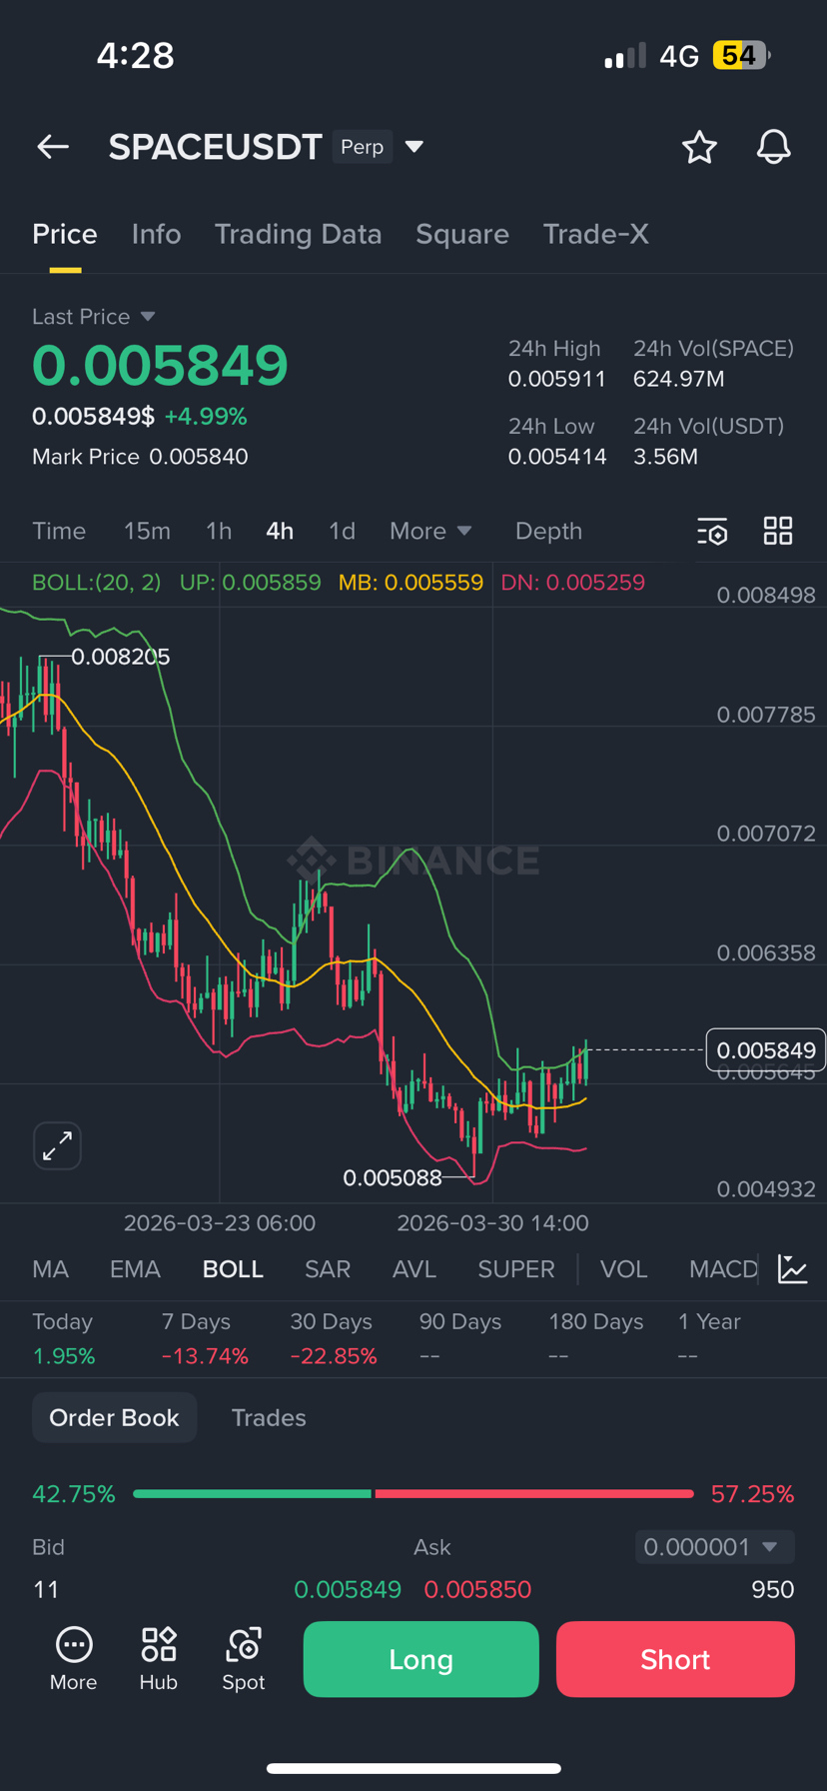Image resolution: width=827 pixels, height=1791 pixels.
Task: Tap the green Long button
Action: pyautogui.click(x=420, y=1659)
